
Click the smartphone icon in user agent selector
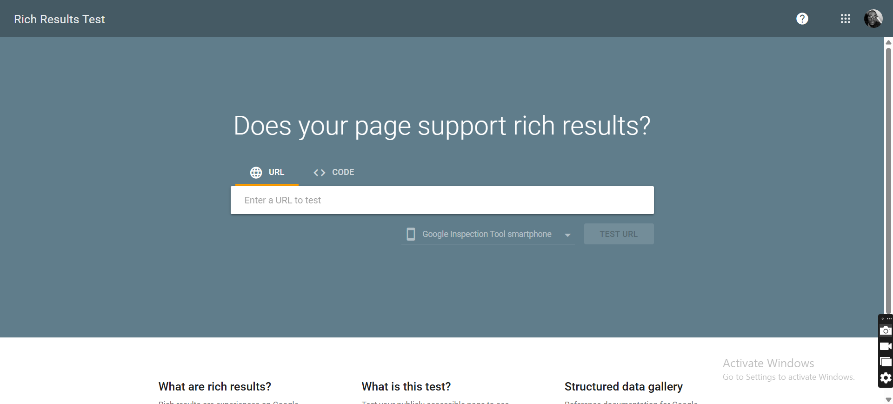(x=411, y=234)
